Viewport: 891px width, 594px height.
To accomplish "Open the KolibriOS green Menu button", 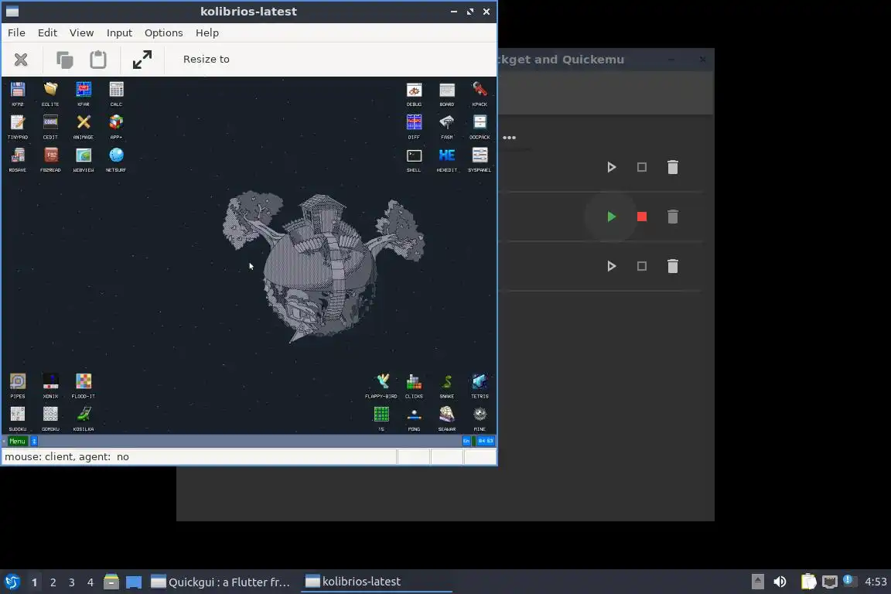I will (x=17, y=441).
